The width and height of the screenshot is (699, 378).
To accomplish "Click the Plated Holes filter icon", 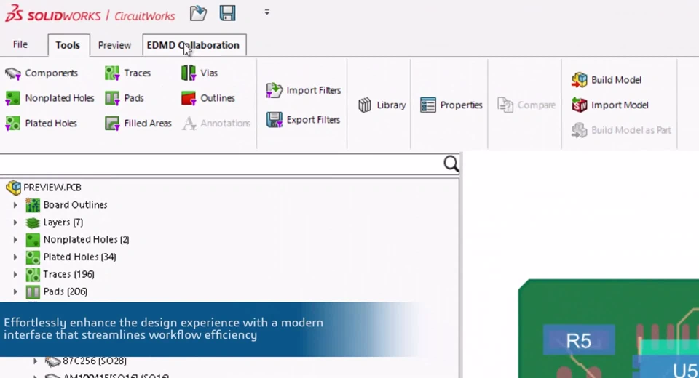I will click(x=12, y=124).
